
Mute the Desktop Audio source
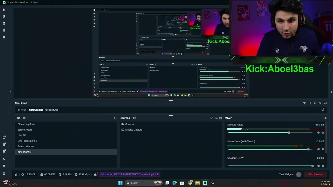(x=318, y=133)
